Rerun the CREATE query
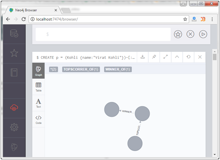Viewport: 220px width, 160px height. pyautogui.click(x=188, y=57)
